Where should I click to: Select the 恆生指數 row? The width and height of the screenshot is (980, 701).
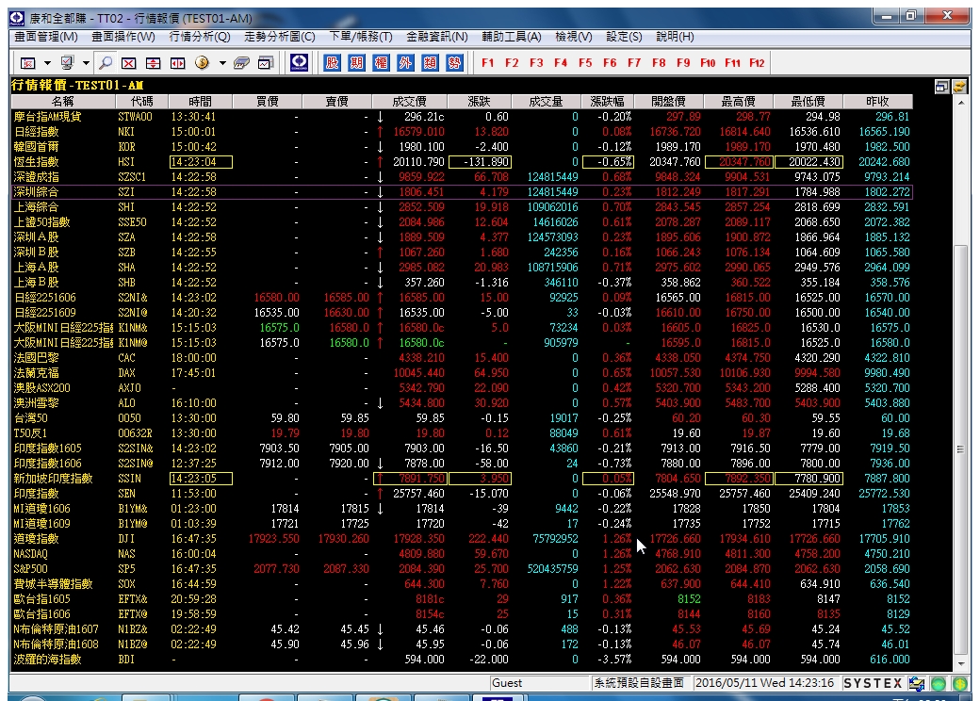461,162
